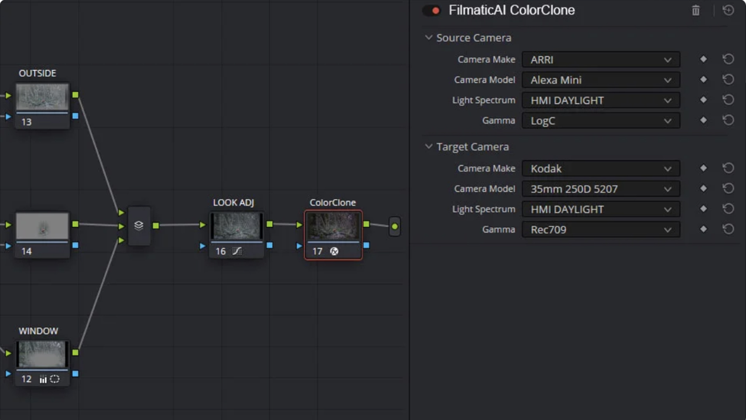Toggle the FilmaticAI ColorClone effect enable switch
This screenshot has width=746, height=420.
coord(432,10)
